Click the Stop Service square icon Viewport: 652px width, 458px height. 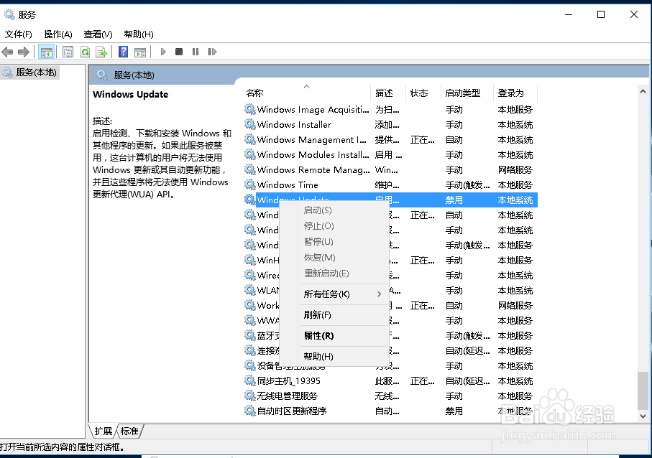point(179,52)
